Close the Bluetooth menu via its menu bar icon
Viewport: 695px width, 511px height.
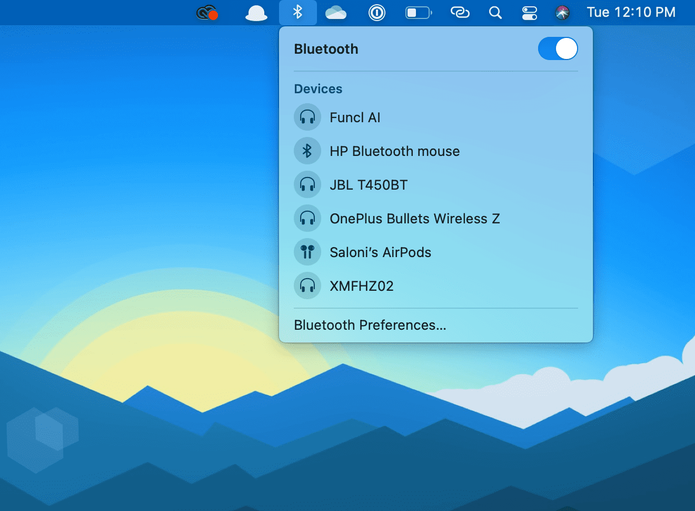(298, 12)
